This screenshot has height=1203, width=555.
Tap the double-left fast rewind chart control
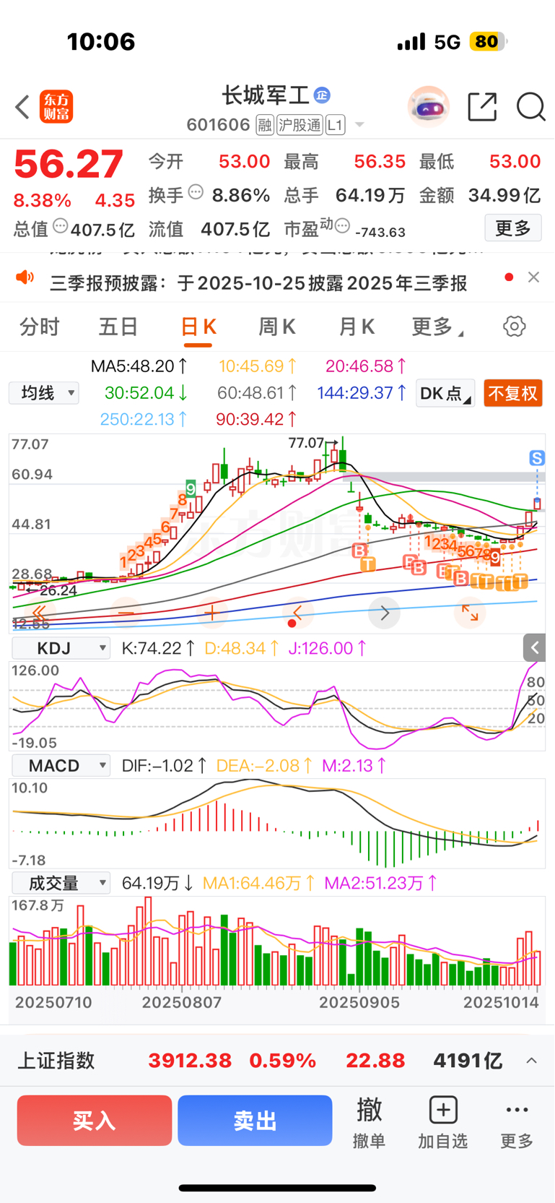pyautogui.click(x=40, y=613)
